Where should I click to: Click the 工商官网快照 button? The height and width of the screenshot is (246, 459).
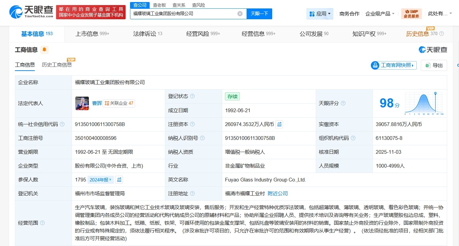tap(393, 65)
